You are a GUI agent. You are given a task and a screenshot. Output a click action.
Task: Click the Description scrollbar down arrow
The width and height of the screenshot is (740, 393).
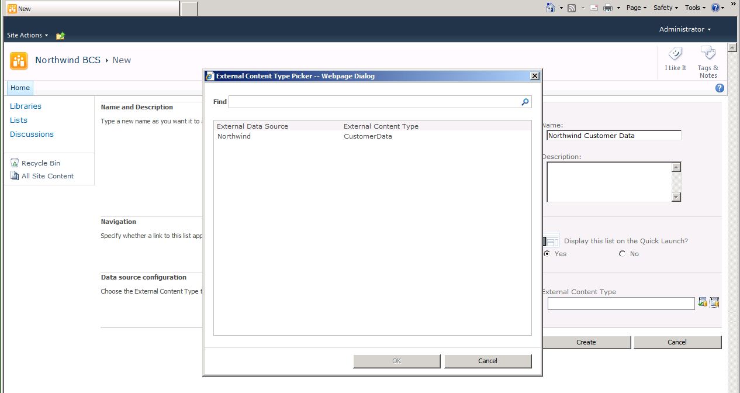tap(676, 197)
